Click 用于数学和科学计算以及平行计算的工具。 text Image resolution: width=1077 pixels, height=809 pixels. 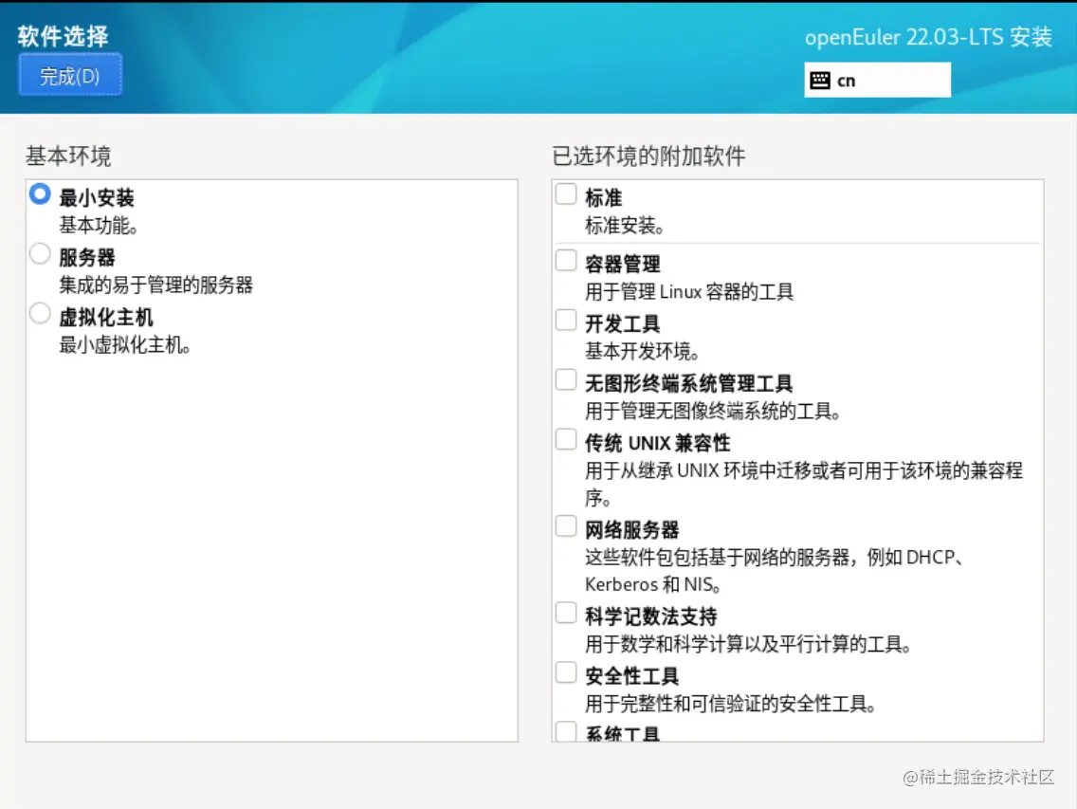tap(749, 644)
